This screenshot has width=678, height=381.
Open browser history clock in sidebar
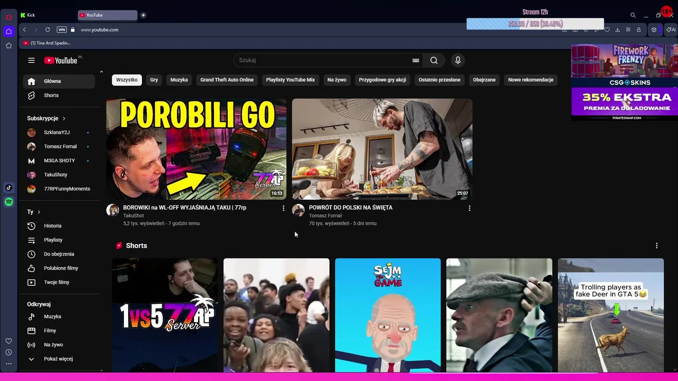8,352
